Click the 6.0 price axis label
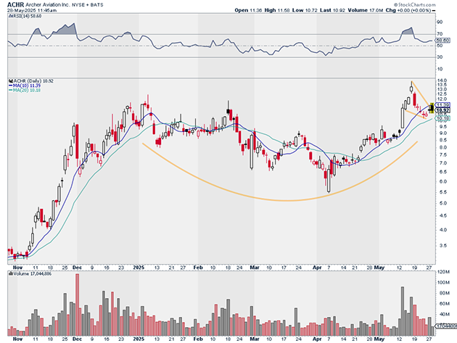Screen dimensions: 457x343 (442, 181)
